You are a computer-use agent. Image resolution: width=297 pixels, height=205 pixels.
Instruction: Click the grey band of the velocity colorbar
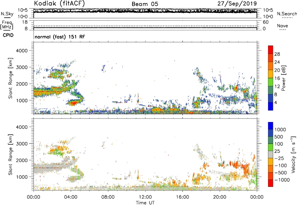(x=271, y=154)
